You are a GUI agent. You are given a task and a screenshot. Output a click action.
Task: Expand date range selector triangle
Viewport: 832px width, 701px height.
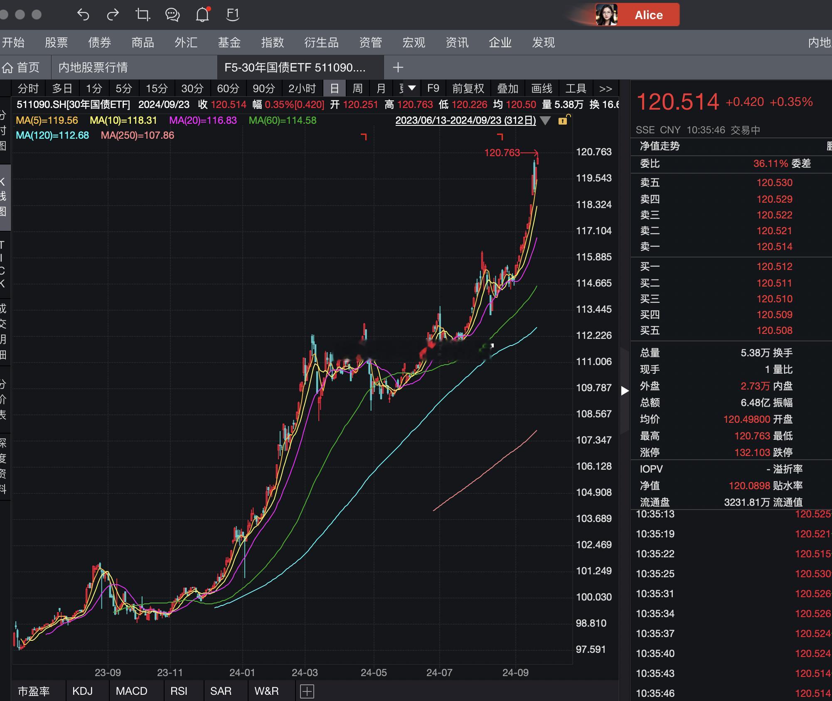545,121
